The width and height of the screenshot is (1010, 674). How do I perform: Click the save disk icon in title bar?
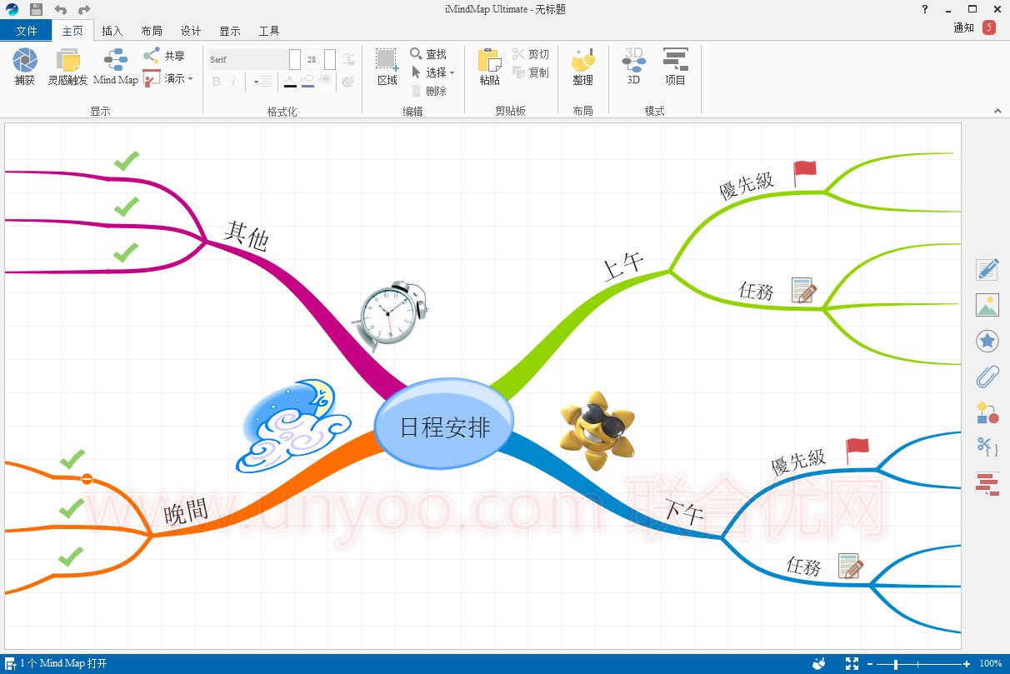(x=36, y=10)
